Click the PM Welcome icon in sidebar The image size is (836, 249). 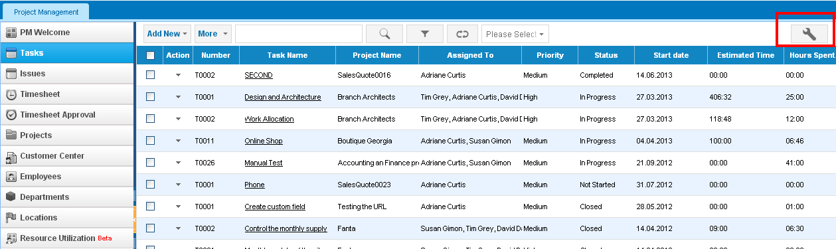[11, 33]
